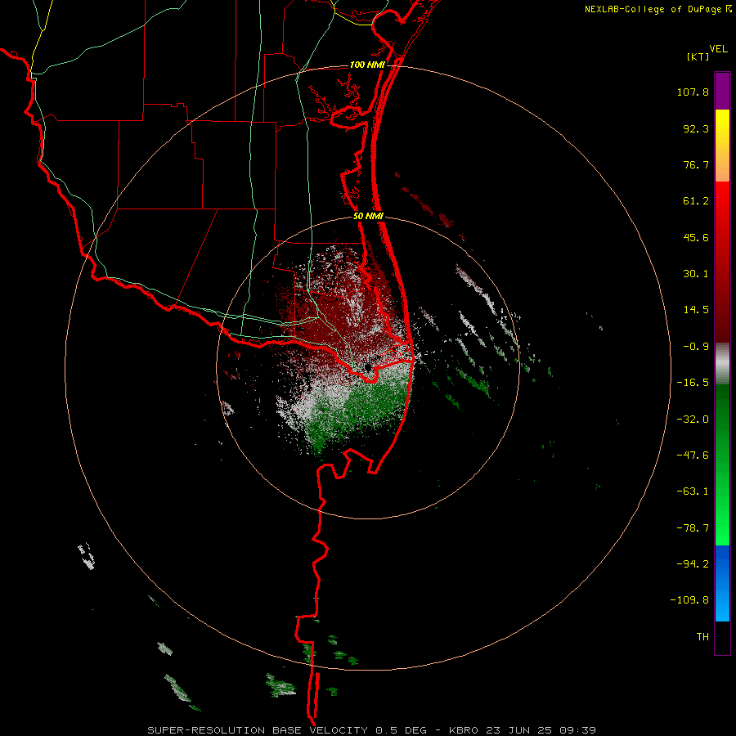Select the -32.0 scale value
736x736 pixels.
(693, 420)
